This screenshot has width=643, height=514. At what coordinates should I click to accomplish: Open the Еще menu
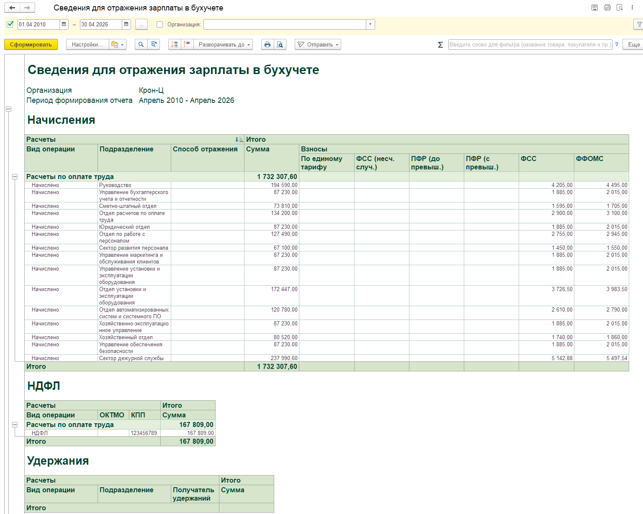tap(633, 44)
